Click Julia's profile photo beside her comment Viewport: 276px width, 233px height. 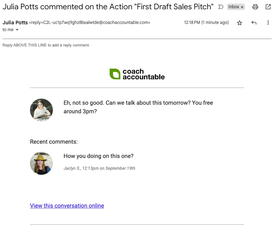pyautogui.click(x=41, y=110)
